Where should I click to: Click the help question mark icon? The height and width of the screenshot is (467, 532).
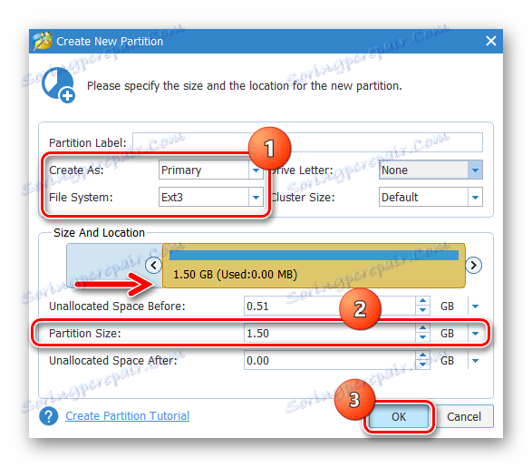(x=49, y=415)
